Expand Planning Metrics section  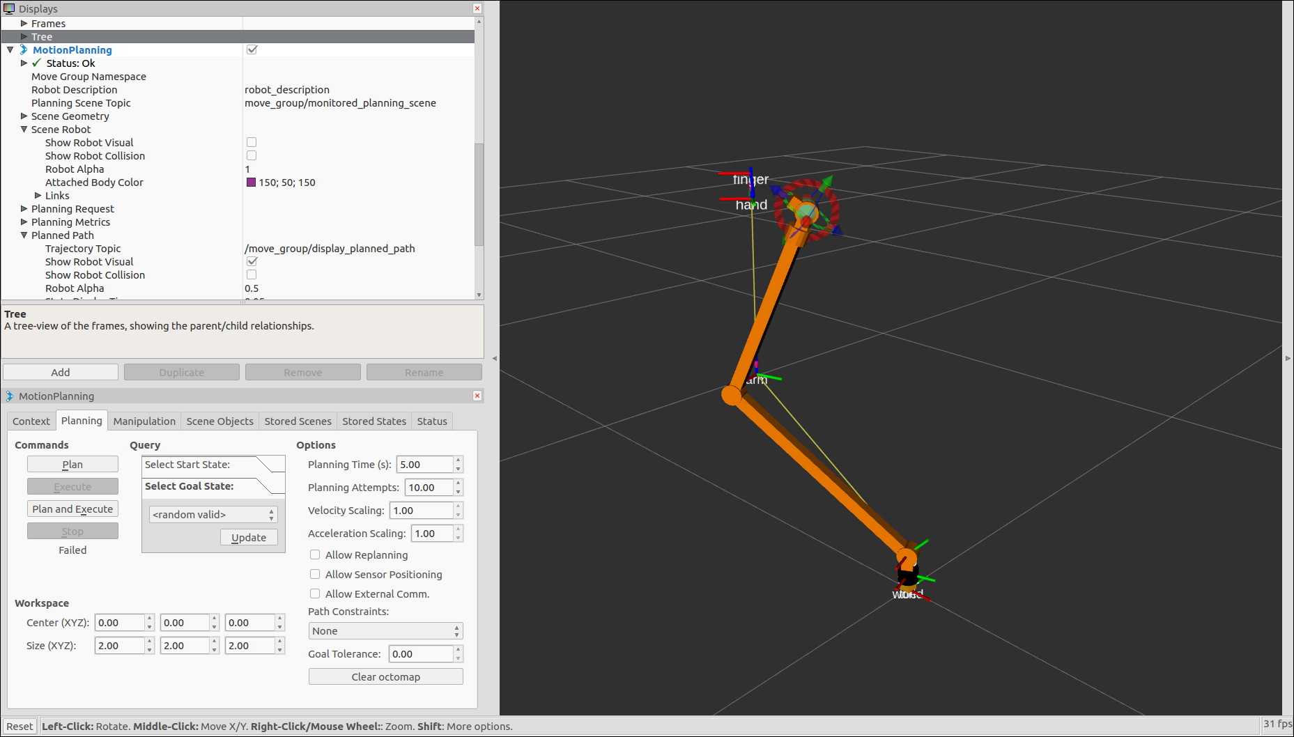click(24, 222)
